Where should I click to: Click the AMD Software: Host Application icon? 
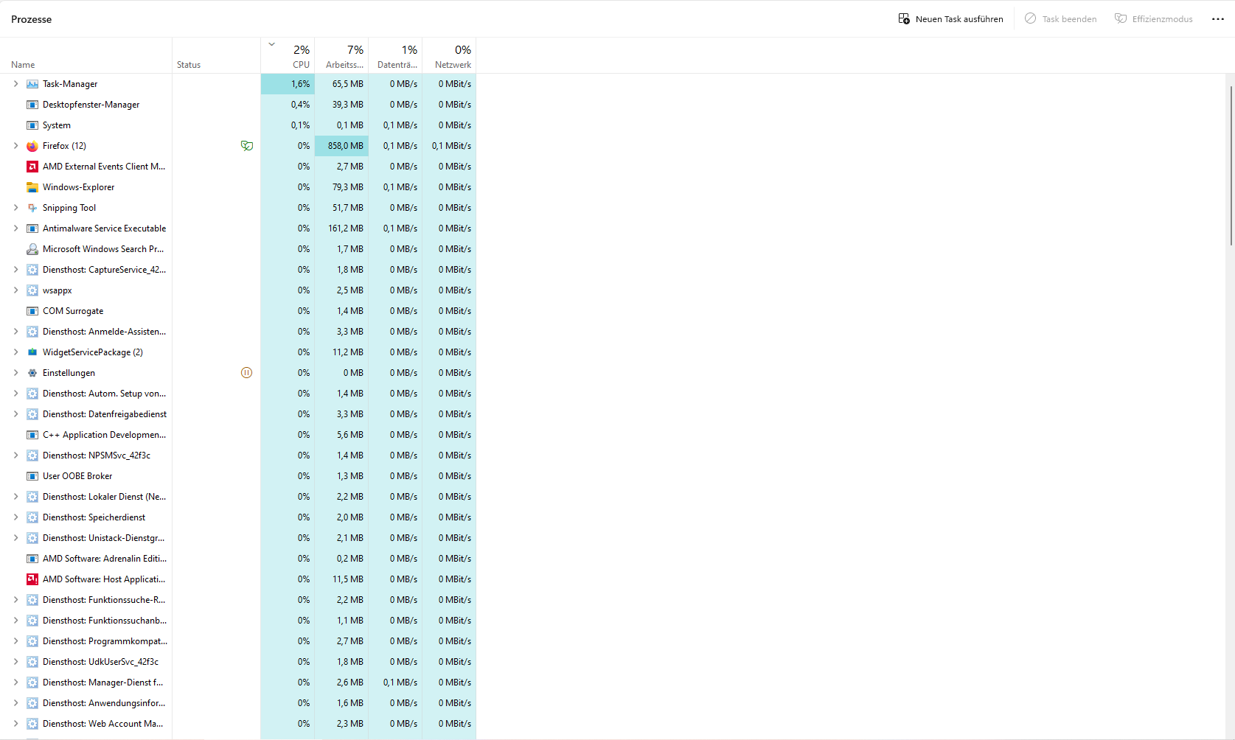pyautogui.click(x=32, y=579)
